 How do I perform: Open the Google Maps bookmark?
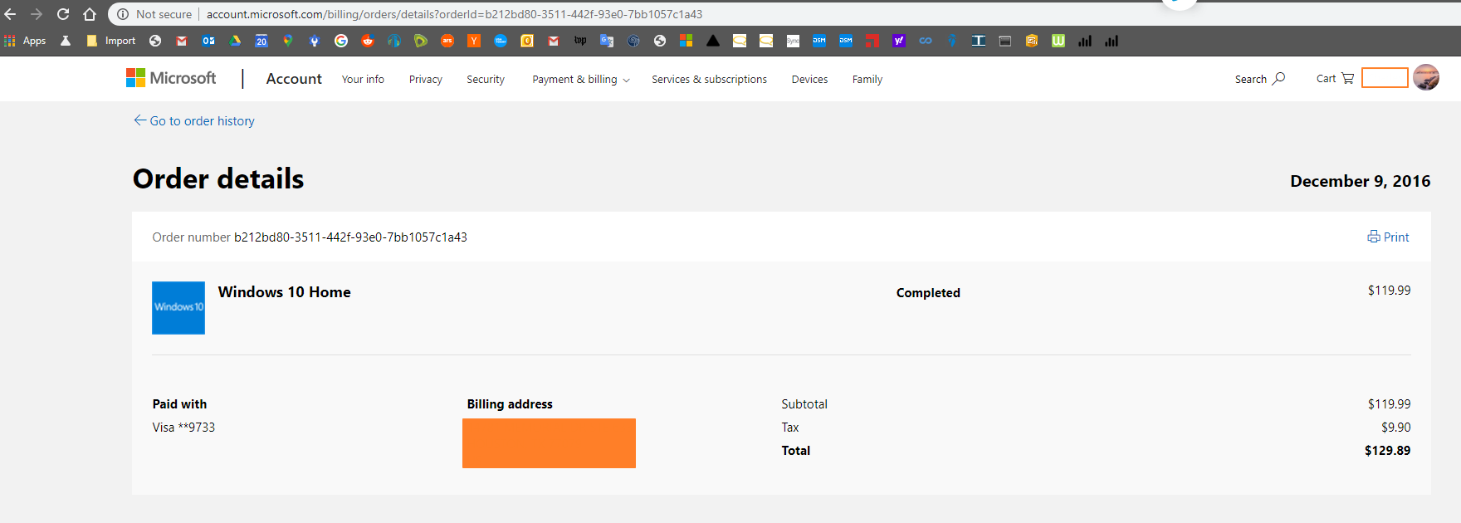click(x=288, y=41)
